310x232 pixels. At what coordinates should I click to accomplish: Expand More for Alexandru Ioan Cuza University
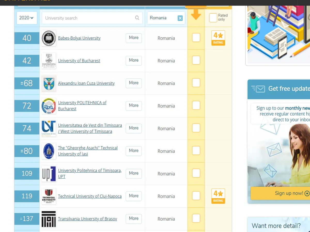pyautogui.click(x=134, y=83)
